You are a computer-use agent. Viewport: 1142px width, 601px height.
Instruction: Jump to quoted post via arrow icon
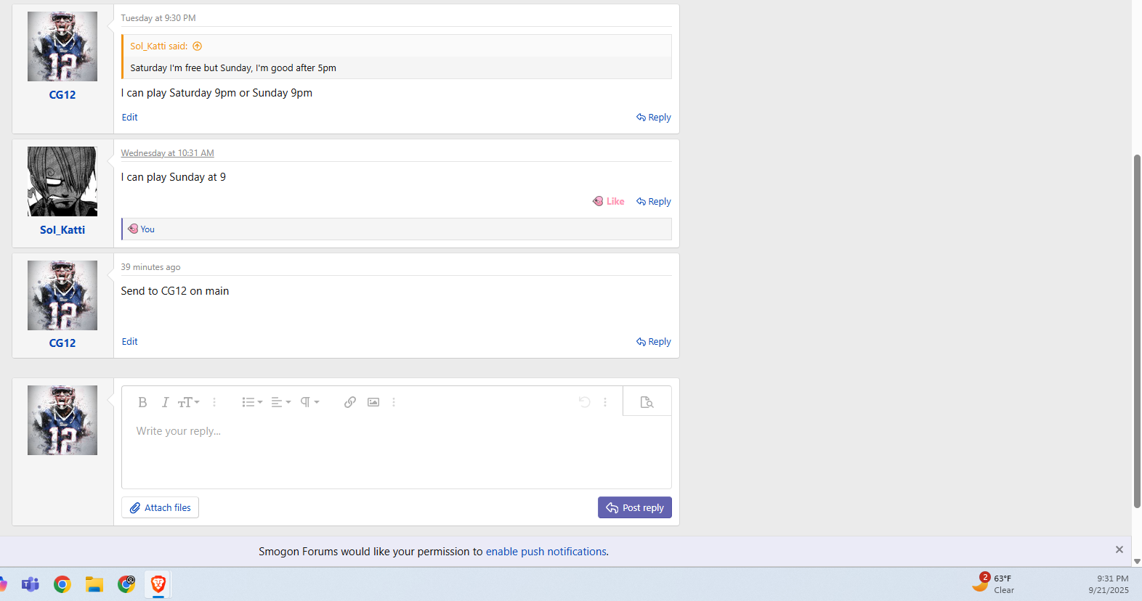pyautogui.click(x=197, y=46)
